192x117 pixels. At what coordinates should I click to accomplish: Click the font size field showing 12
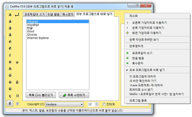pos(91,104)
